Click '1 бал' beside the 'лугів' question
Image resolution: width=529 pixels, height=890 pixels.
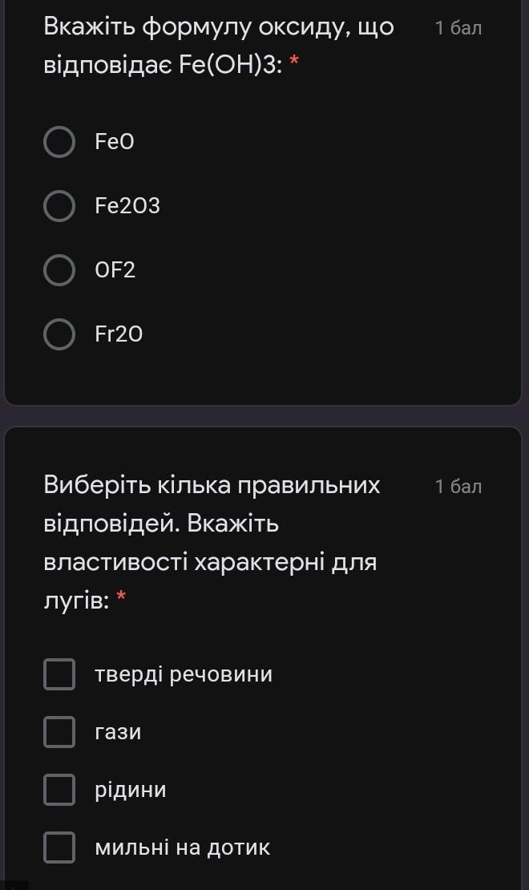pyautogui.click(x=458, y=487)
